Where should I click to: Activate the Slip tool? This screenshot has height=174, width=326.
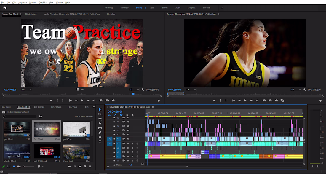(100, 128)
